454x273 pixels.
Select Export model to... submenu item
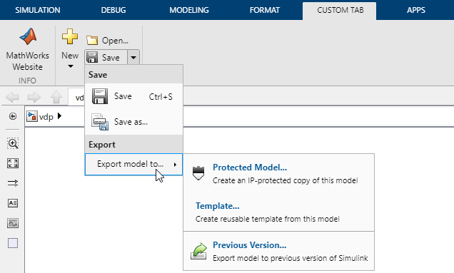[133, 164]
